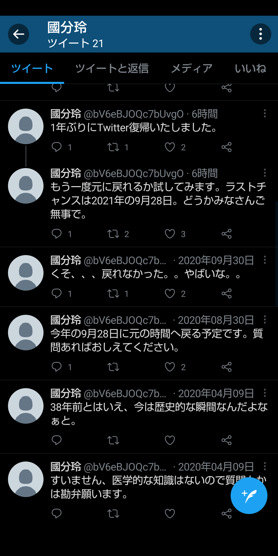The height and width of the screenshot is (556, 278).
Task: Share the 'もう一度元に戻れるか' tweet
Action: point(227,234)
